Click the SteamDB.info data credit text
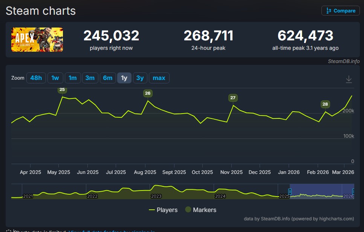 click(299, 218)
